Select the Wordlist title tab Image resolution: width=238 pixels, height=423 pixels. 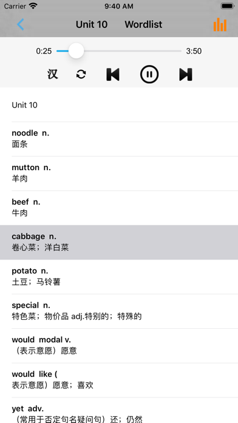point(143,24)
